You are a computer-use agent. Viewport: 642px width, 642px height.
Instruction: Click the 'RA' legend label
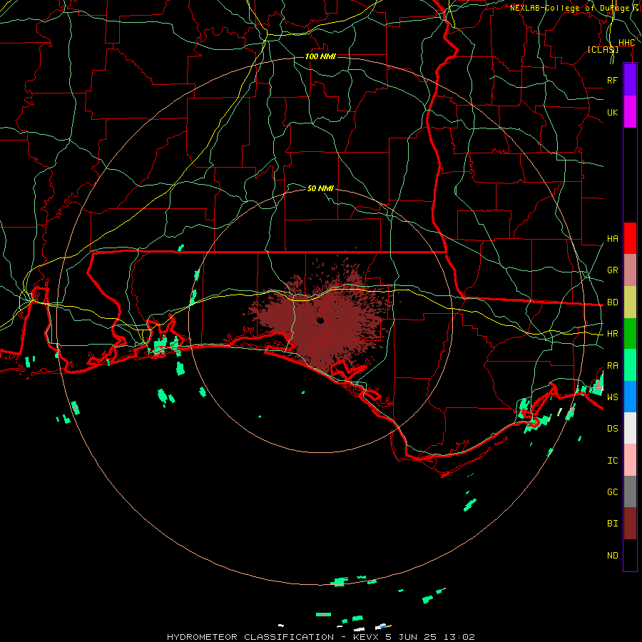(612, 366)
